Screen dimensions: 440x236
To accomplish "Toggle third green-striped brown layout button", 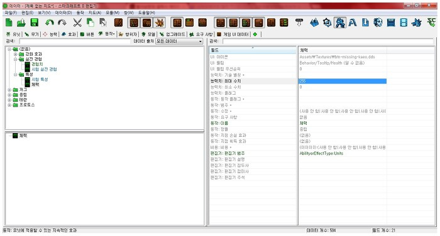I will (246, 23).
